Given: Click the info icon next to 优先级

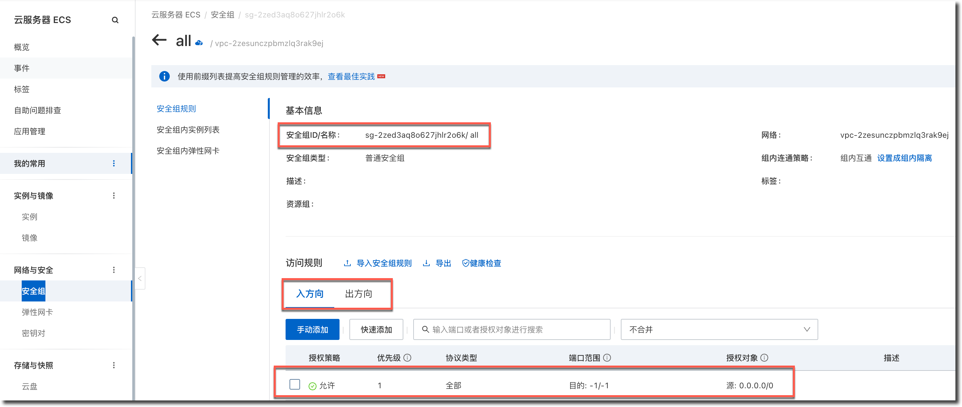Looking at the screenshot, I should point(407,357).
